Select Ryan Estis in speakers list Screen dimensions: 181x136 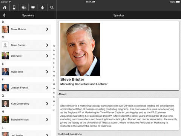coord(26,72)
